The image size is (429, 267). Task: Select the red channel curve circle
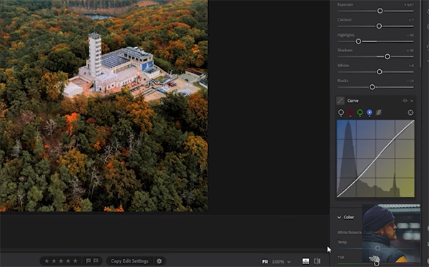click(350, 112)
